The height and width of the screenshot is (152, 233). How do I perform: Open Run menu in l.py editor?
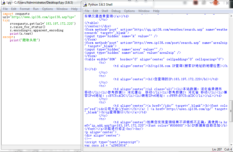point(36,9)
